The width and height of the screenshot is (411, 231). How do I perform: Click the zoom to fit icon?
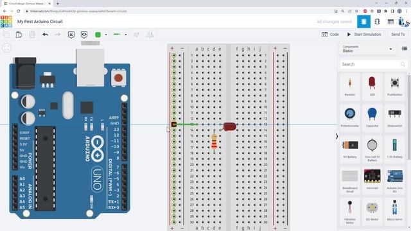point(7,48)
